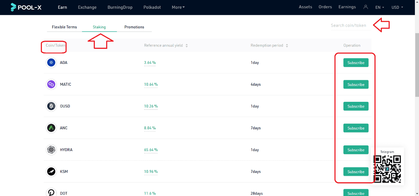This screenshot has height=196, width=419.
Task: Click the DOT 11.6 % yield value
Action: (150, 193)
